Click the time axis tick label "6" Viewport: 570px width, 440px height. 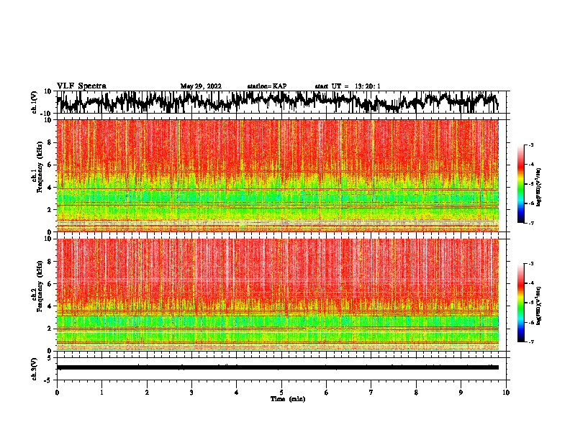tap(326, 393)
